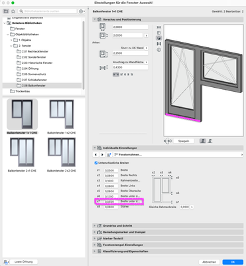Edit s8 Stärke value field

coord(111,207)
